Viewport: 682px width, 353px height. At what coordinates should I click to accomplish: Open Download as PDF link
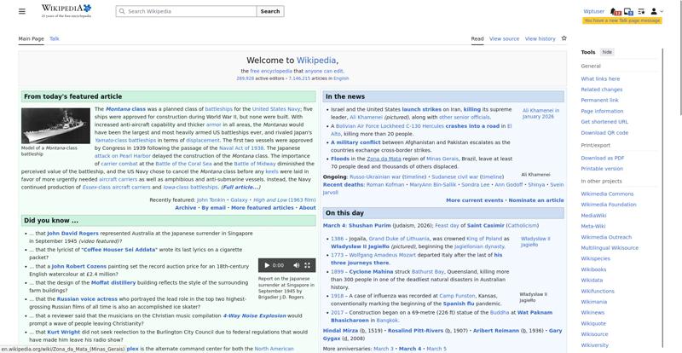[x=602, y=158]
